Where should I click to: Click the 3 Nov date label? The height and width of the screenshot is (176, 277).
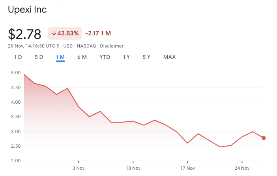[79, 168]
